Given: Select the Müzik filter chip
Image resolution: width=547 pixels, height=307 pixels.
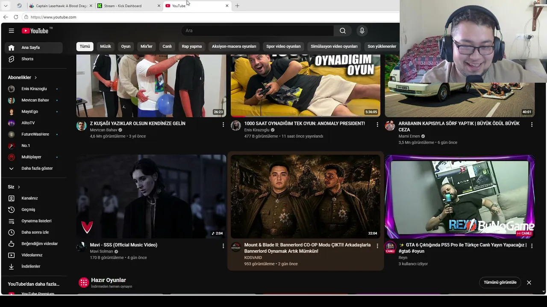Looking at the screenshot, I should 106,46.
